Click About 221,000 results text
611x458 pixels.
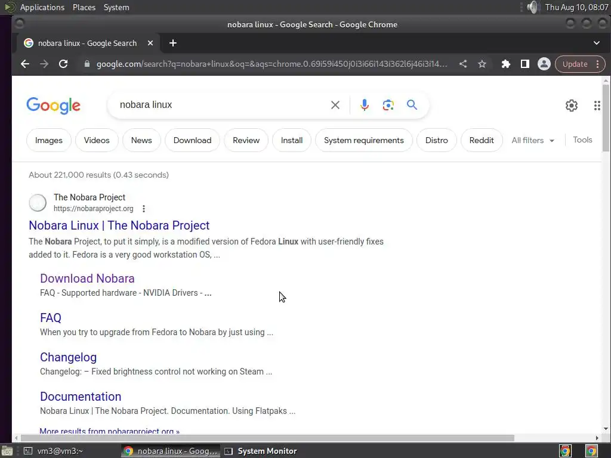click(98, 175)
